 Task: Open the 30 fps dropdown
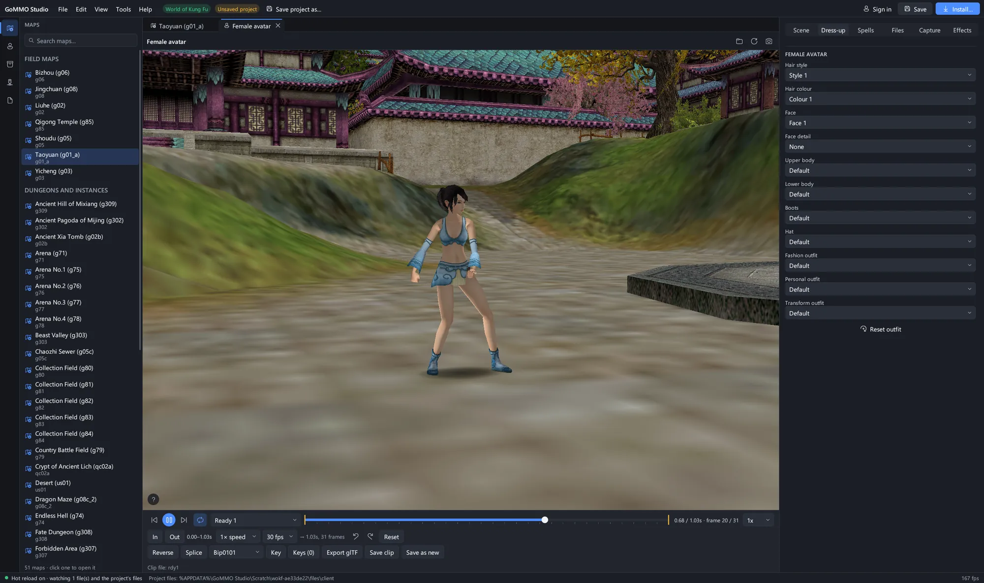coord(279,537)
